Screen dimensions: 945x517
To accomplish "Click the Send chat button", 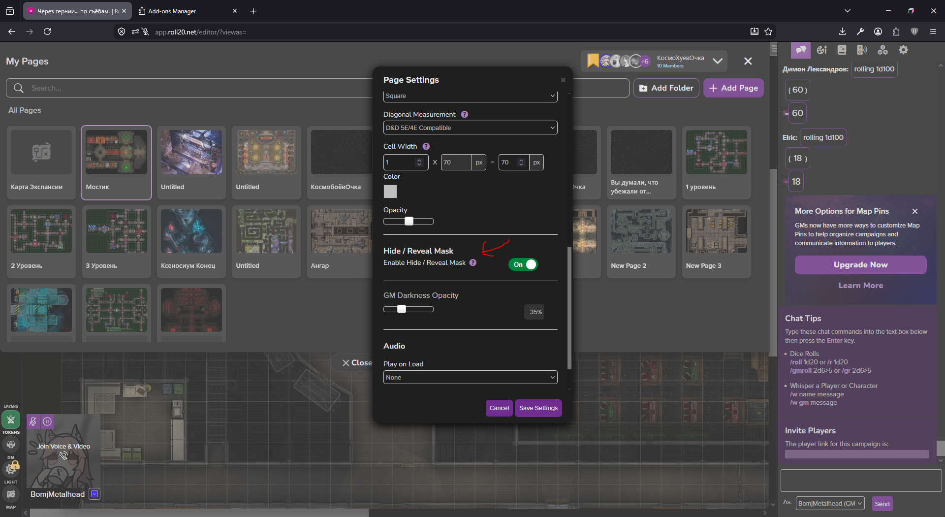I will pyautogui.click(x=882, y=504).
